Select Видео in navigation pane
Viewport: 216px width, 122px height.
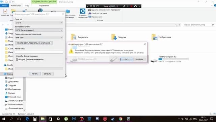tap(9, 78)
